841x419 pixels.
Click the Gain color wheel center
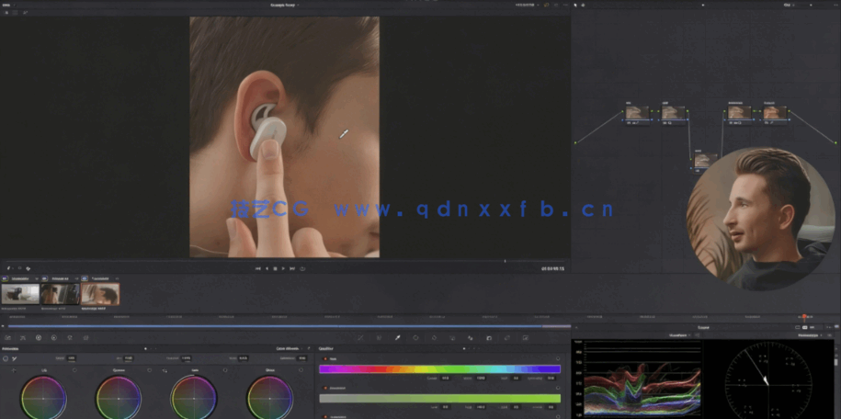(x=194, y=399)
